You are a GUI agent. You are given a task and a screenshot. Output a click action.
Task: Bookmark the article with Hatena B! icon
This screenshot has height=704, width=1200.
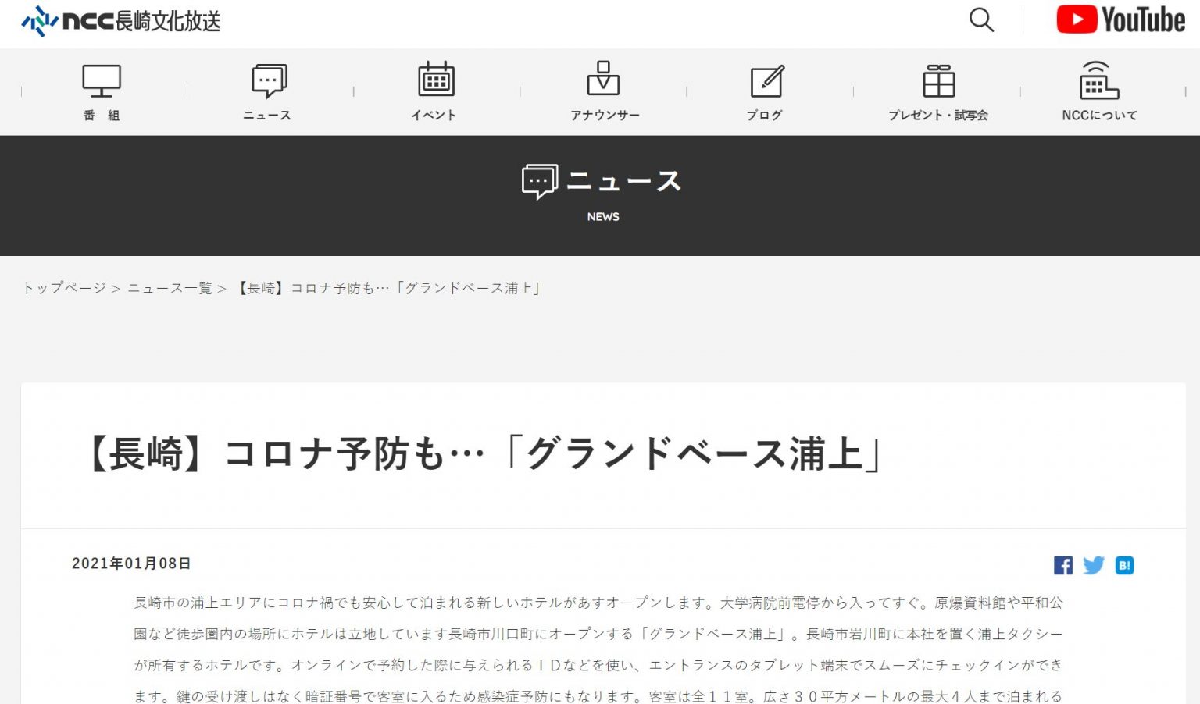1124,565
